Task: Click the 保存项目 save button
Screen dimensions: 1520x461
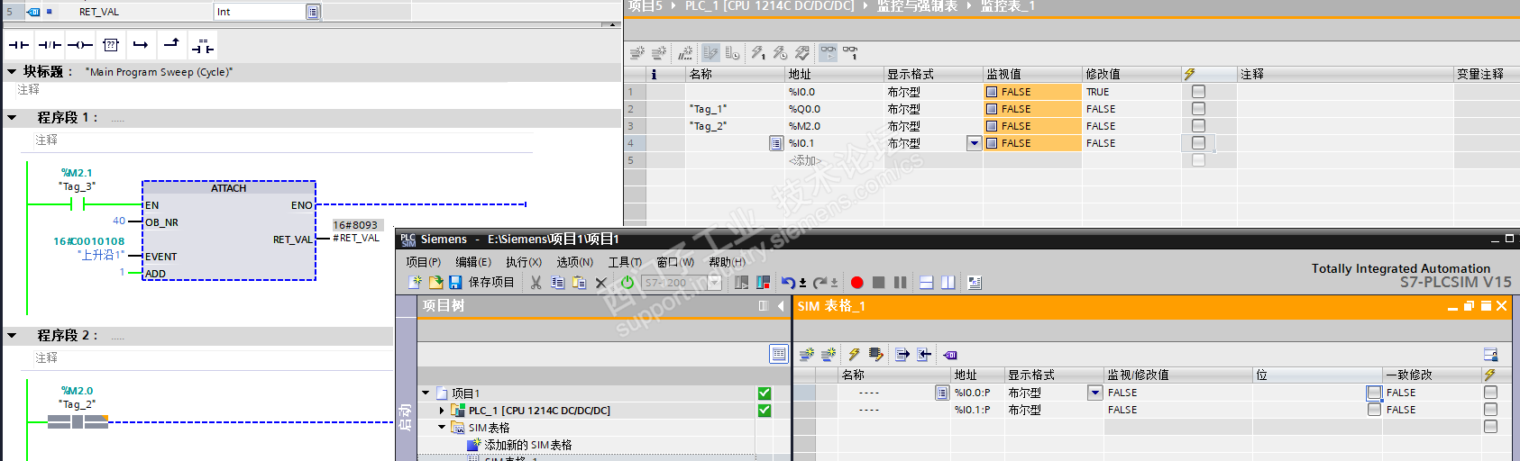Action: tap(482, 283)
